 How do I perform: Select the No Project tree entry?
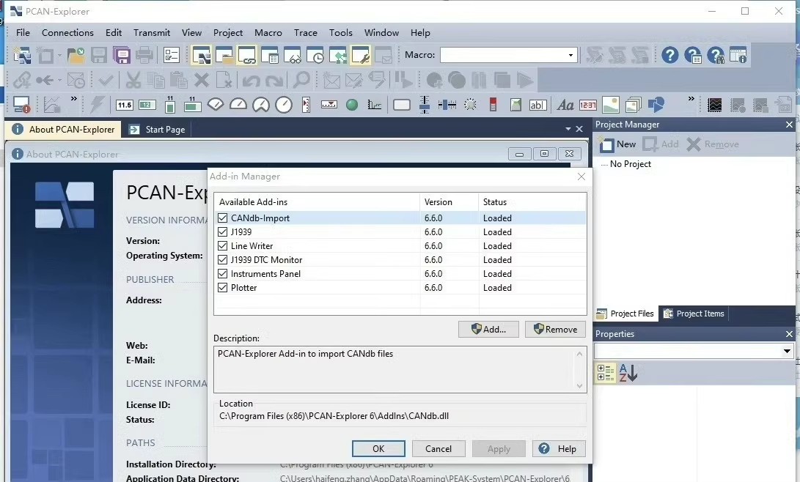pyautogui.click(x=630, y=164)
